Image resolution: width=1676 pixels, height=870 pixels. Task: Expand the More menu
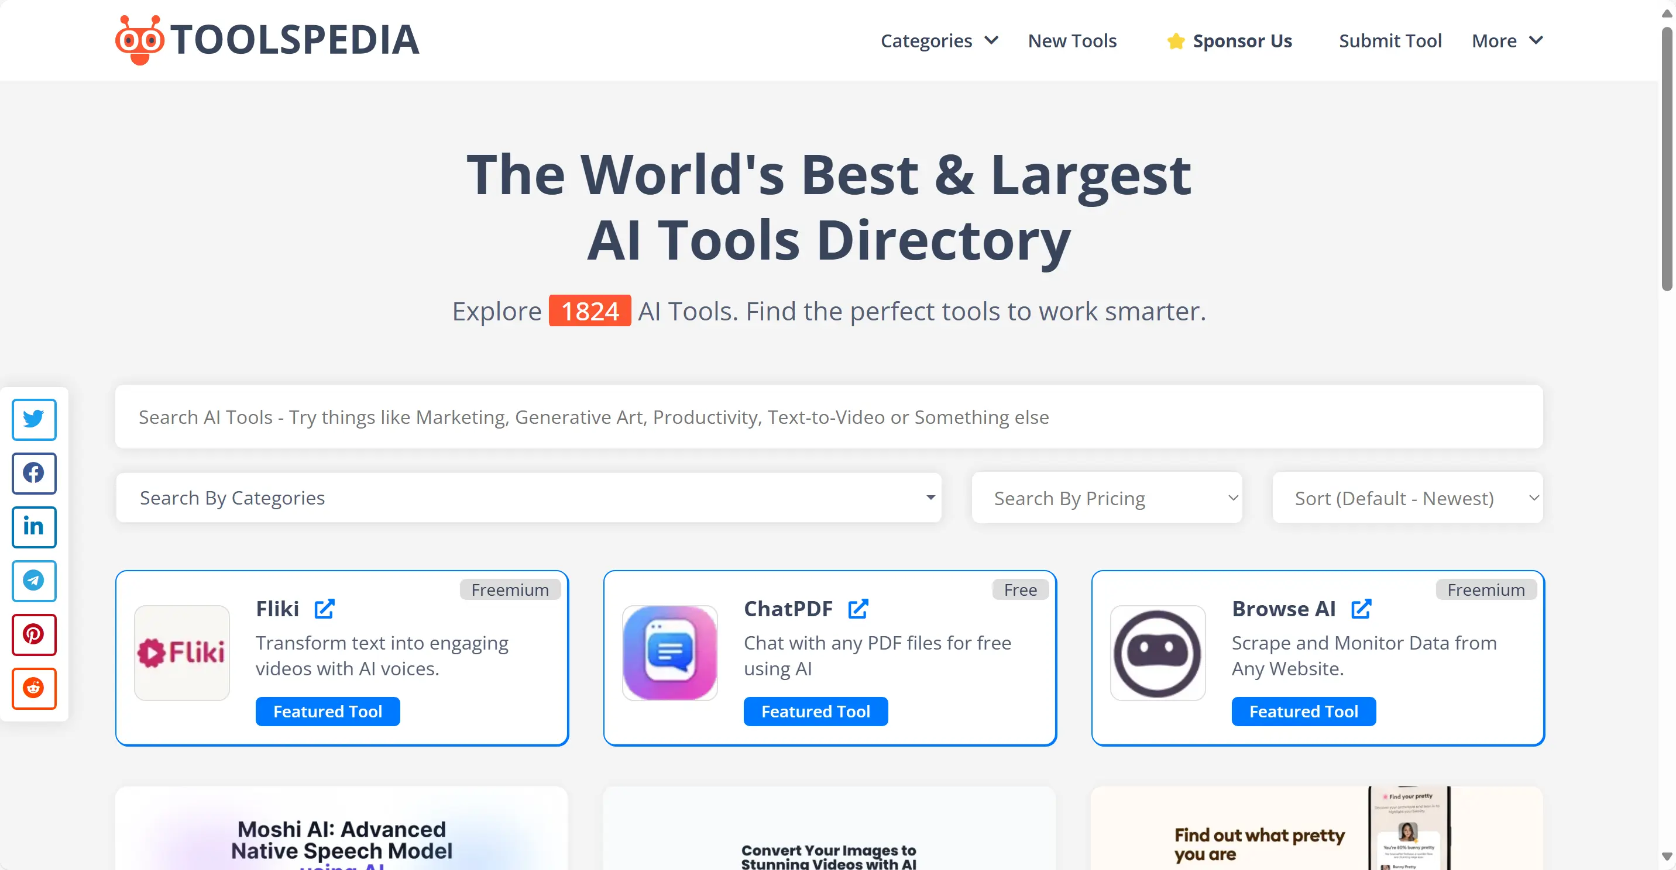pos(1507,40)
